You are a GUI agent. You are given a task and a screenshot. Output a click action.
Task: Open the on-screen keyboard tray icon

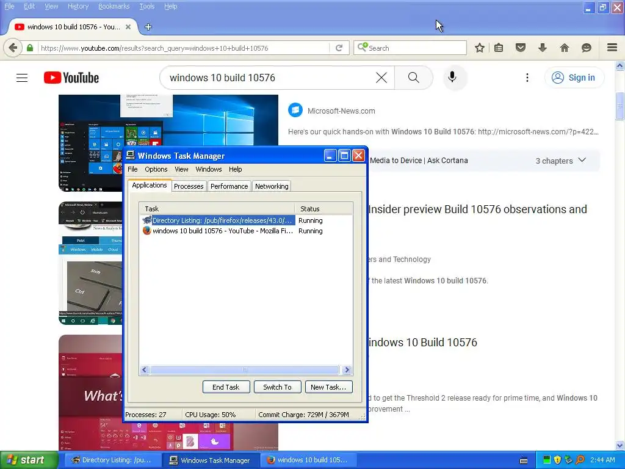(524, 460)
